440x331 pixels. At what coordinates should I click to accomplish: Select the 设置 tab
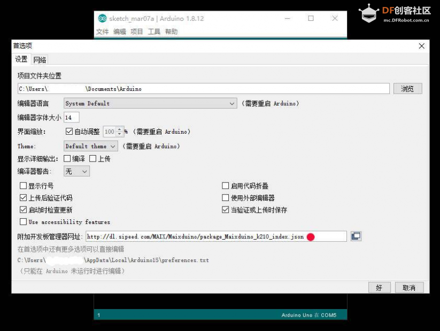coord(21,59)
